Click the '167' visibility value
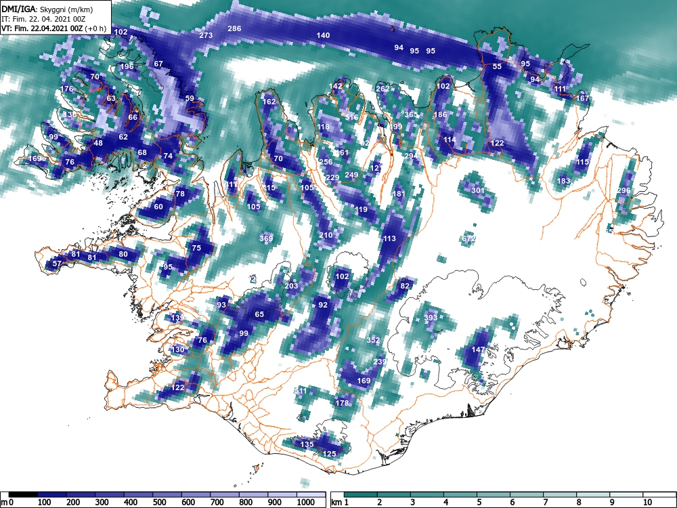This screenshot has height=508, width=677. 582,98
